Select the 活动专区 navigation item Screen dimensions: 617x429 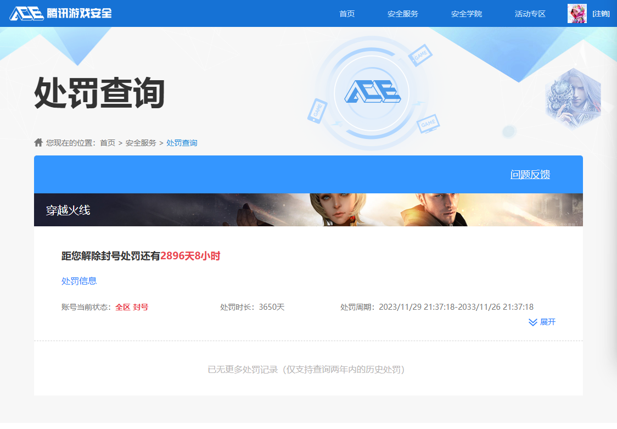coord(530,14)
